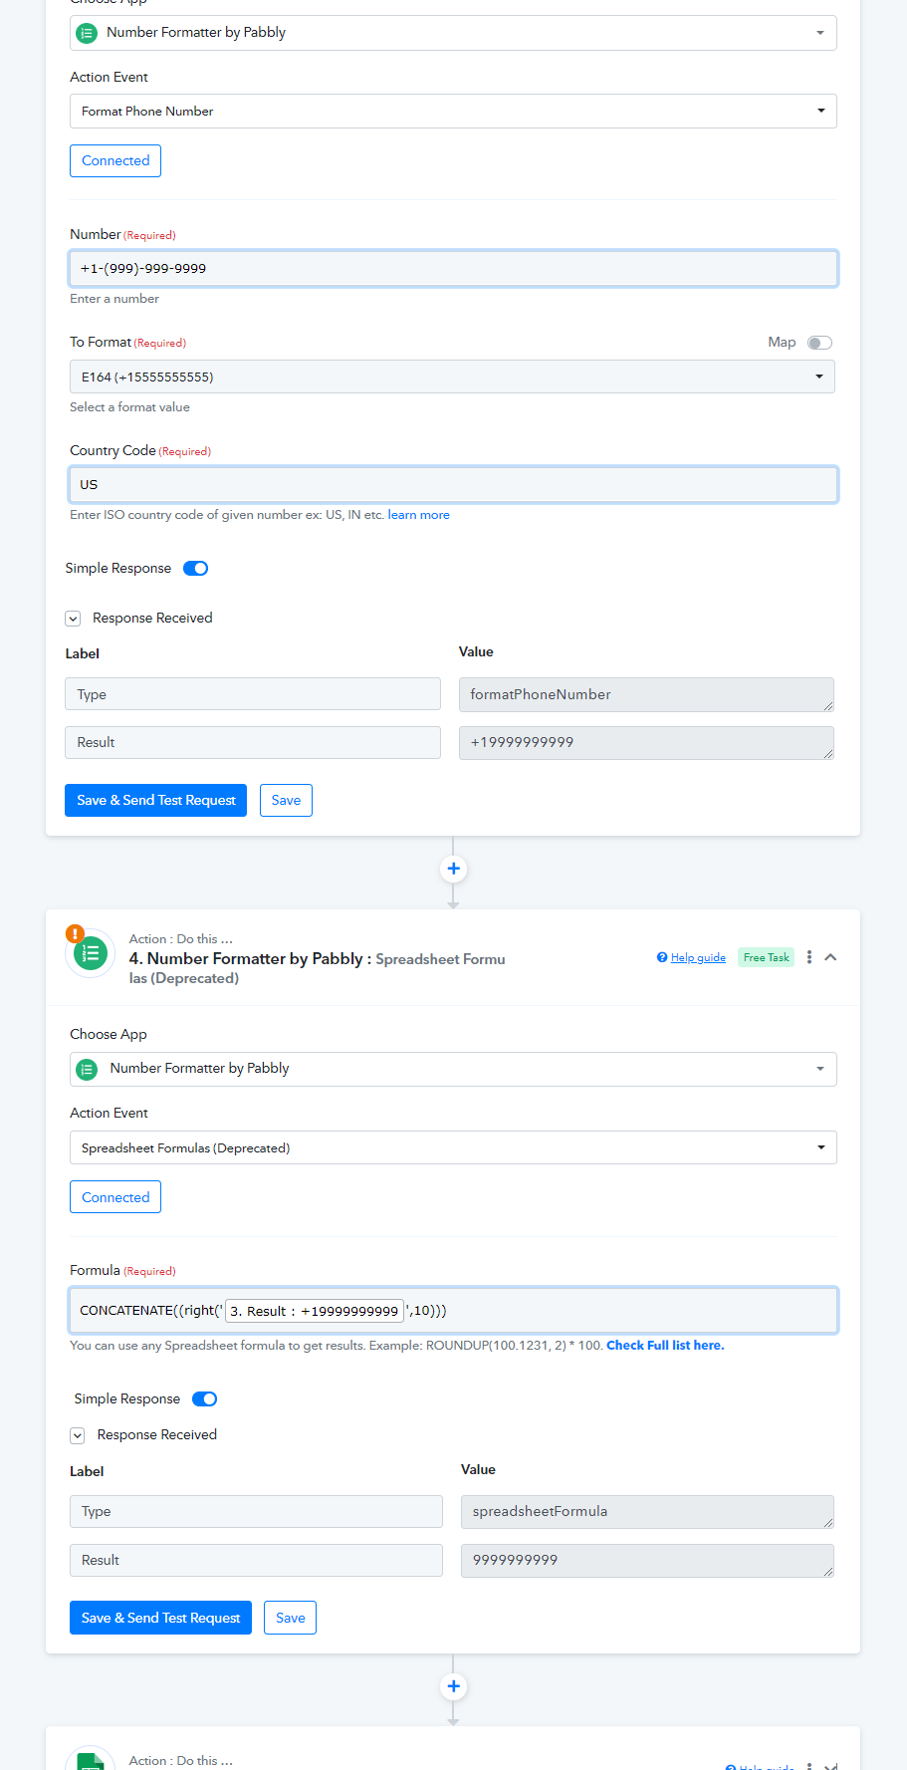907x1770 pixels.
Task: Click the step 4 Number Formatter app icon
Action: 91,954
